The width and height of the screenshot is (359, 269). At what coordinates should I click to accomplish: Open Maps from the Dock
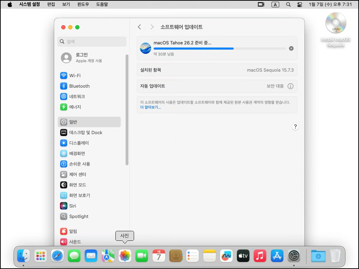108,256
